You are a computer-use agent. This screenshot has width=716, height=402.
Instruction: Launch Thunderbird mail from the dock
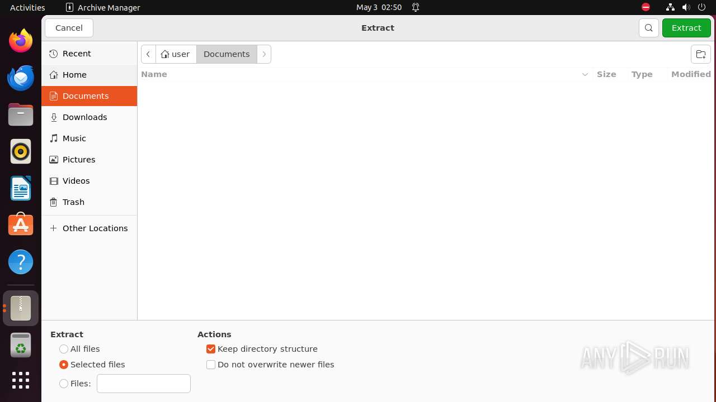[x=21, y=78]
